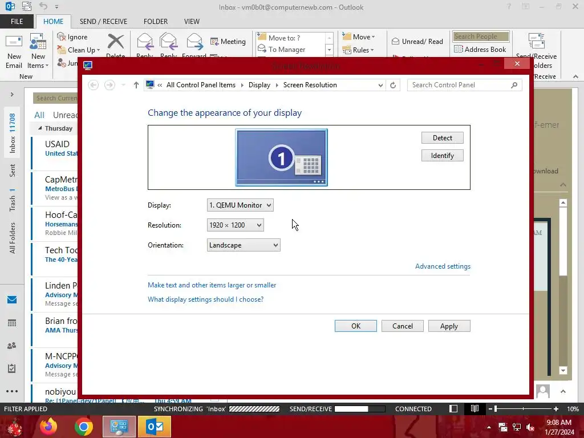Image resolution: width=584 pixels, height=438 pixels.
Task: Reply with Meeting in Outlook
Action: coord(228,41)
